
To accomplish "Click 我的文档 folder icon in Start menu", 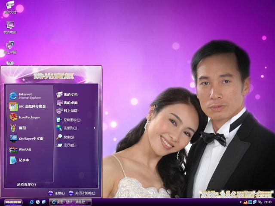I will (x=59, y=94).
